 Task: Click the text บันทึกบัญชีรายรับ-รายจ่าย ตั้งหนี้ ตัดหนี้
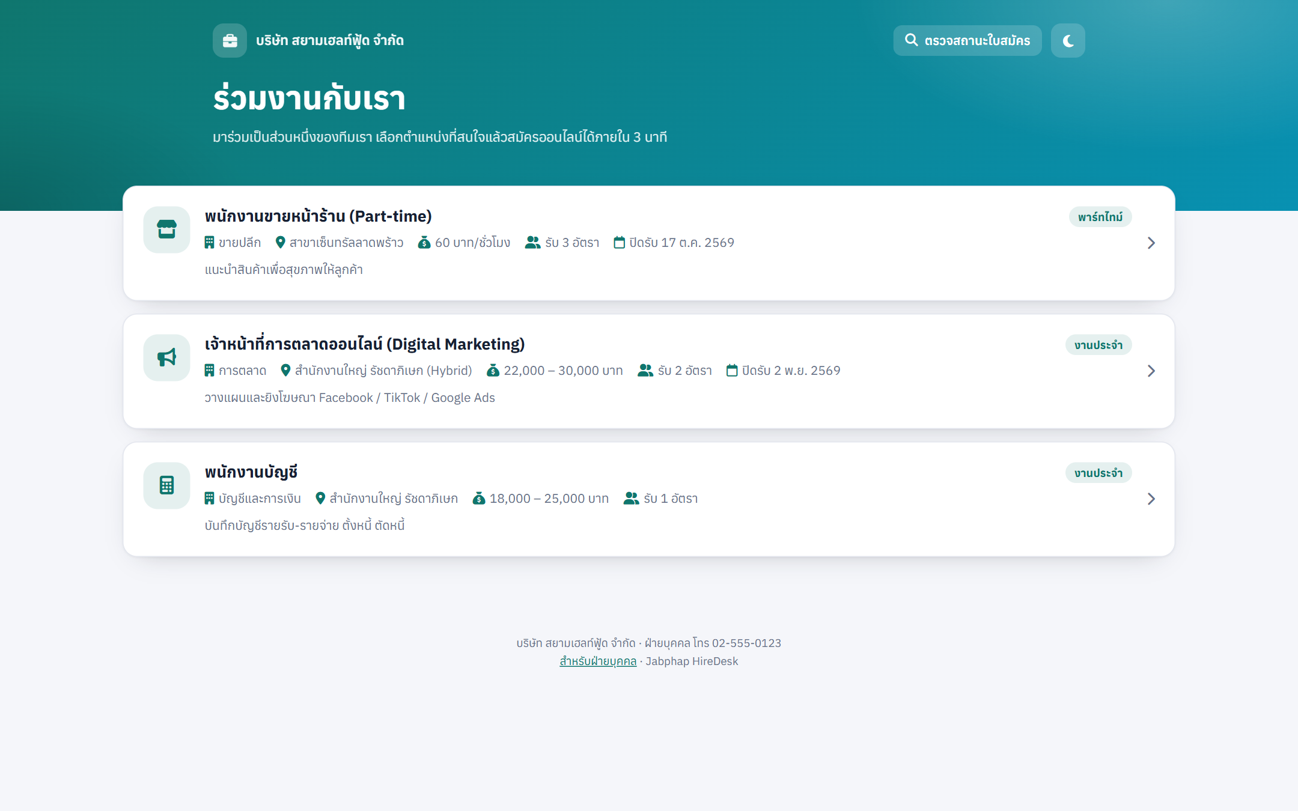(x=305, y=526)
